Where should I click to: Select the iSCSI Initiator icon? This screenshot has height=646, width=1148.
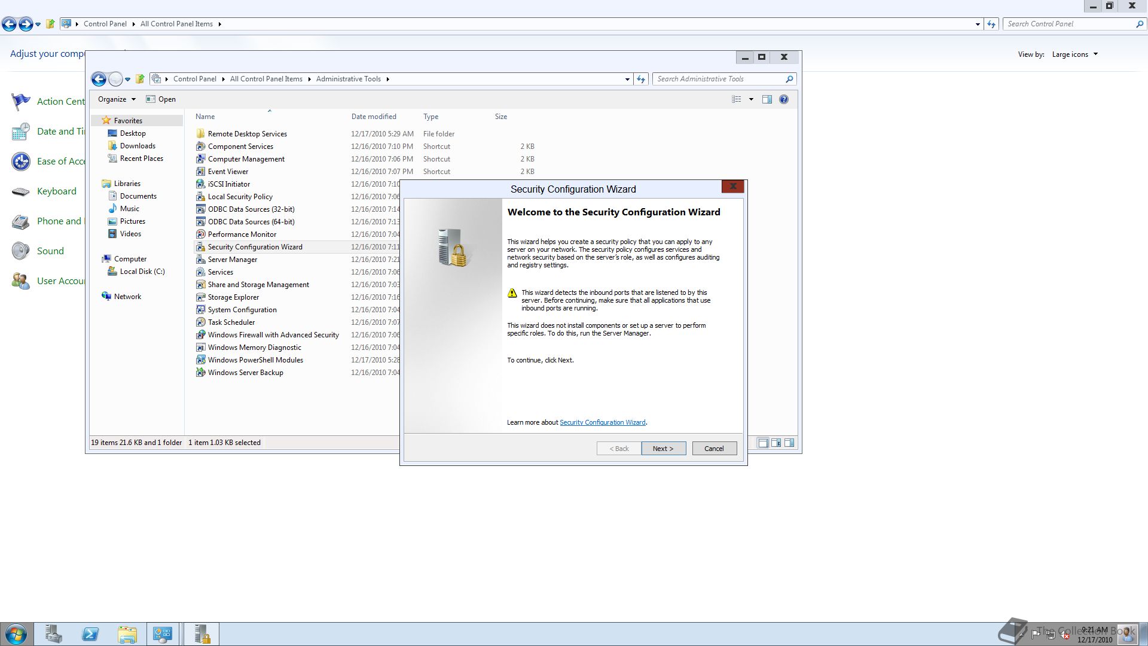(x=201, y=184)
